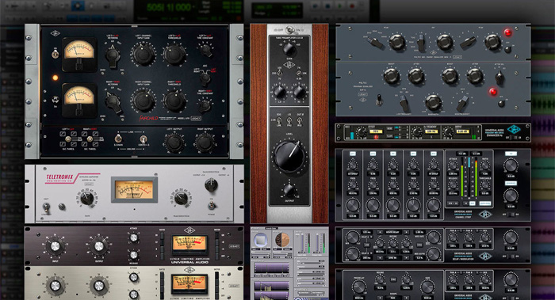Click the Link button in Delay/Modulation

click(x=367, y=245)
